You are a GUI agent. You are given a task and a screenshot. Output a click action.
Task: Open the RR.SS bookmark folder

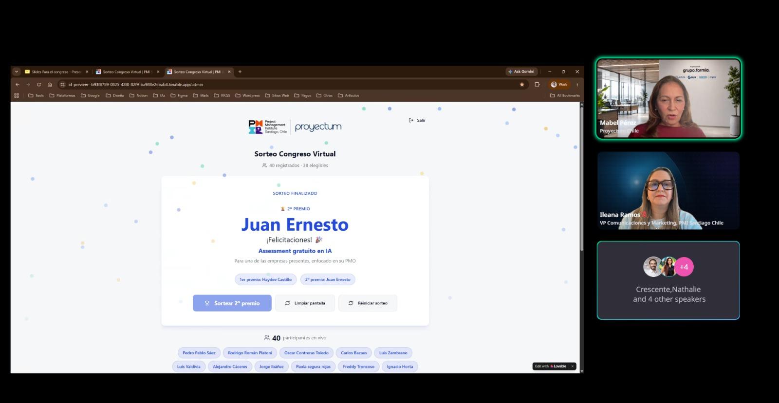click(222, 95)
